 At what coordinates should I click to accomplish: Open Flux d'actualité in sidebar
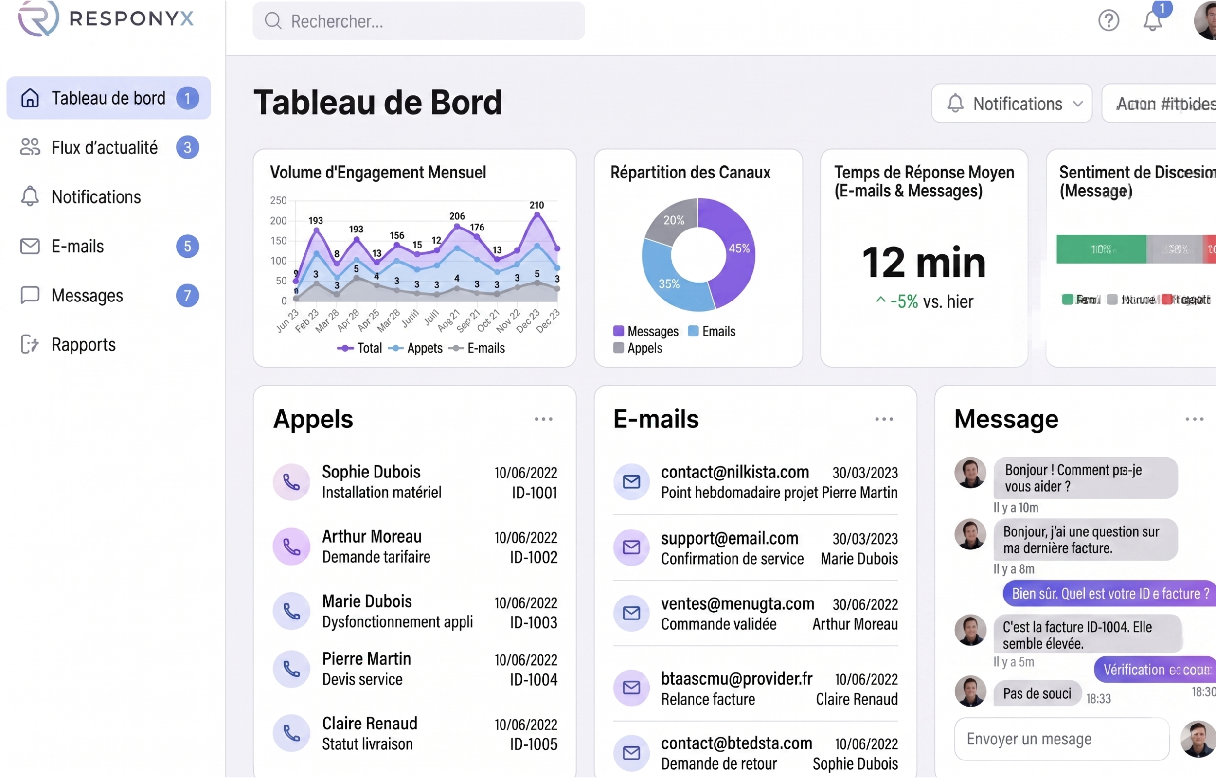108,147
